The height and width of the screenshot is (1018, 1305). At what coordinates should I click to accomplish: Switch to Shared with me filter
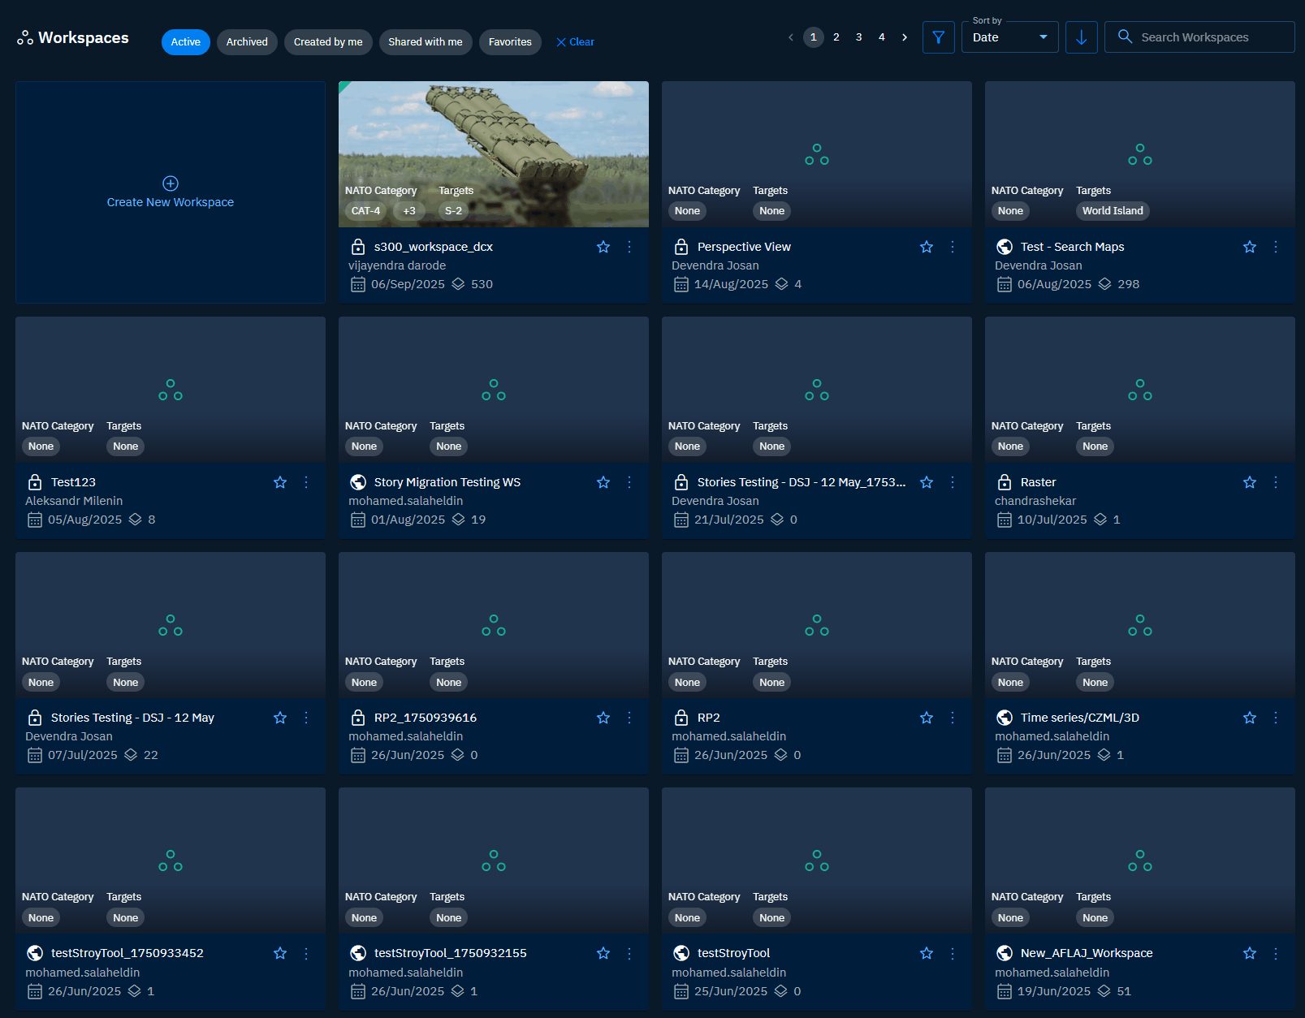(425, 42)
